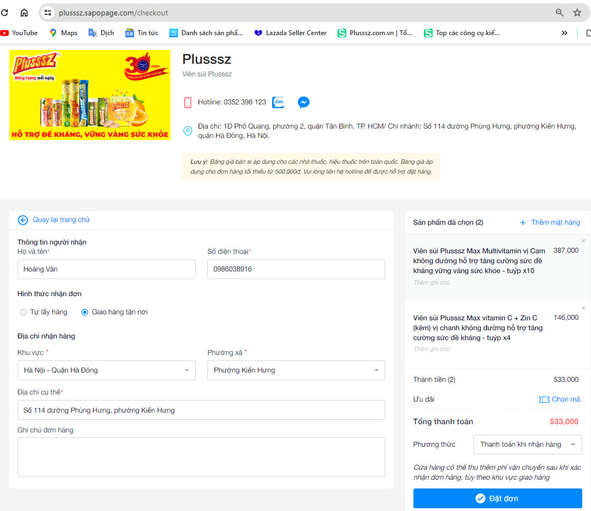This screenshot has height=511, width=591.
Task: Click the checkmark icon on Đặt đơn button
Action: [480, 498]
